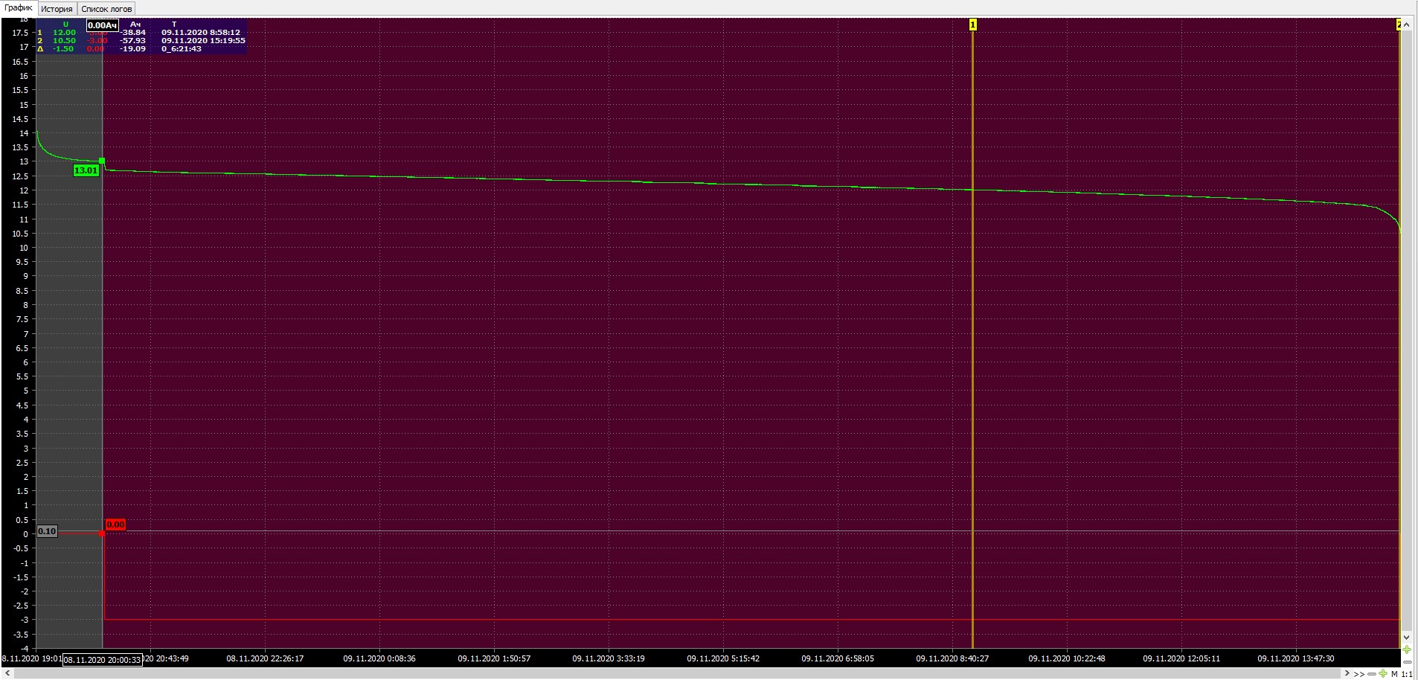Click delta voltage value -1.50

click(x=63, y=49)
